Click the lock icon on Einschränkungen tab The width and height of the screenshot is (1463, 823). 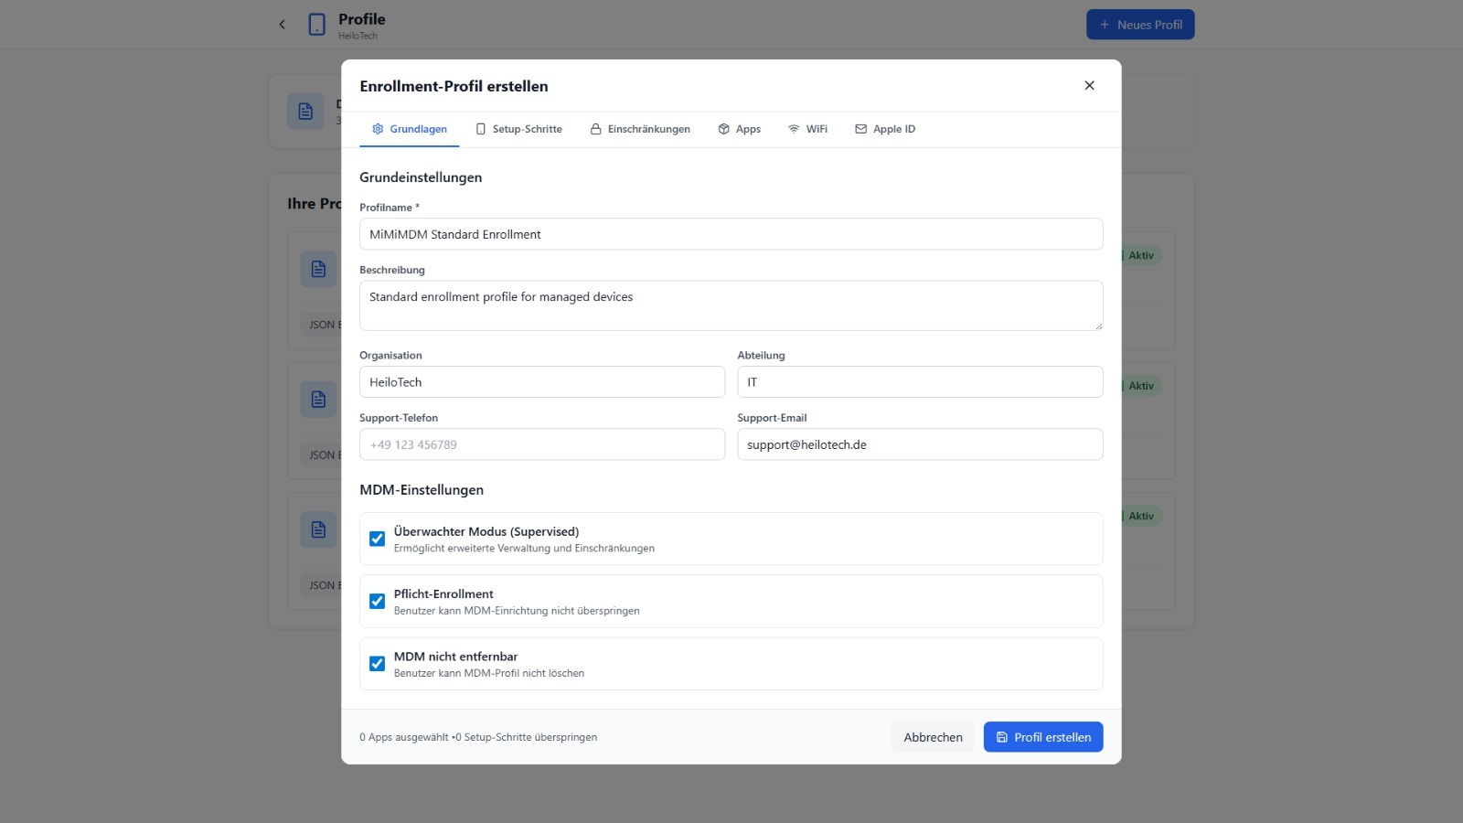point(595,129)
